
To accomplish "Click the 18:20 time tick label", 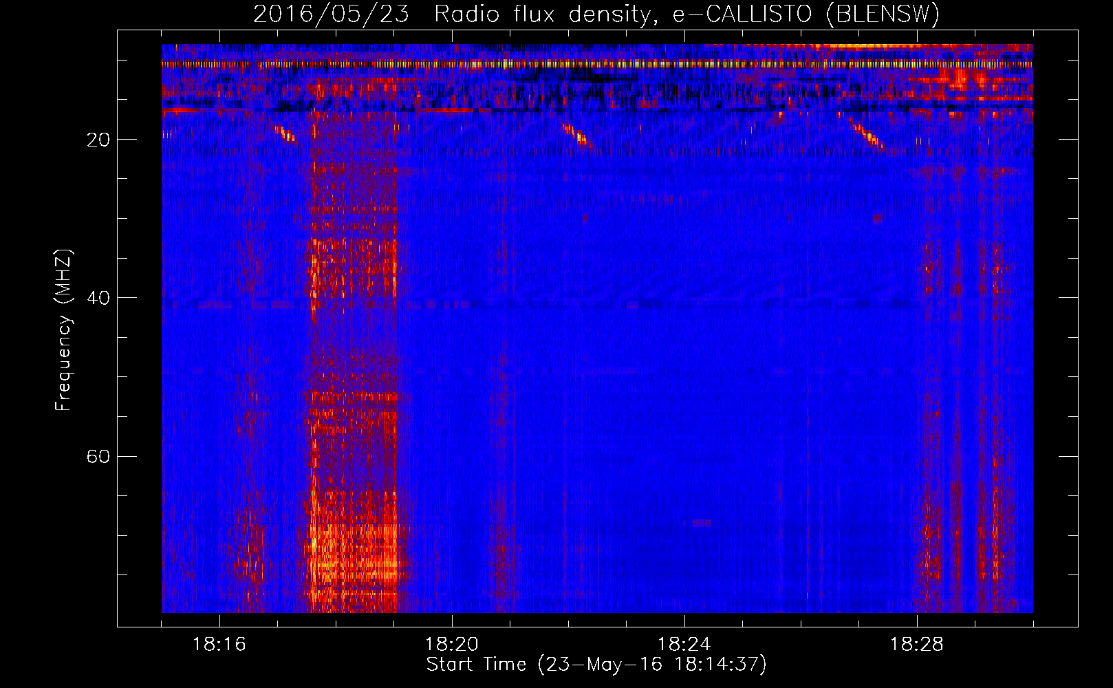I will 452,645.
